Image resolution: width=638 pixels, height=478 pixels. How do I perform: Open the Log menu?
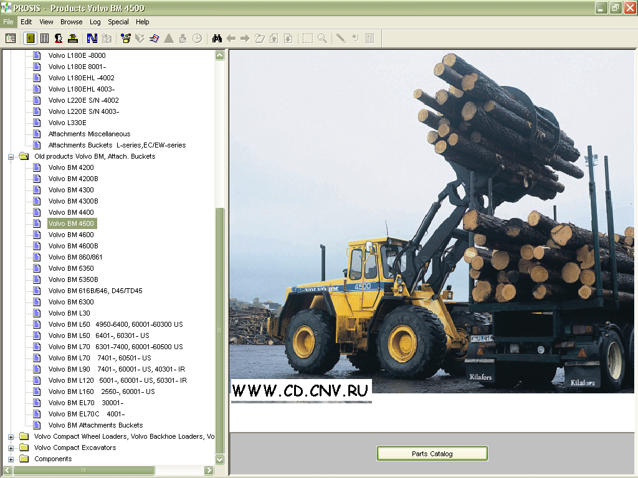click(x=95, y=22)
